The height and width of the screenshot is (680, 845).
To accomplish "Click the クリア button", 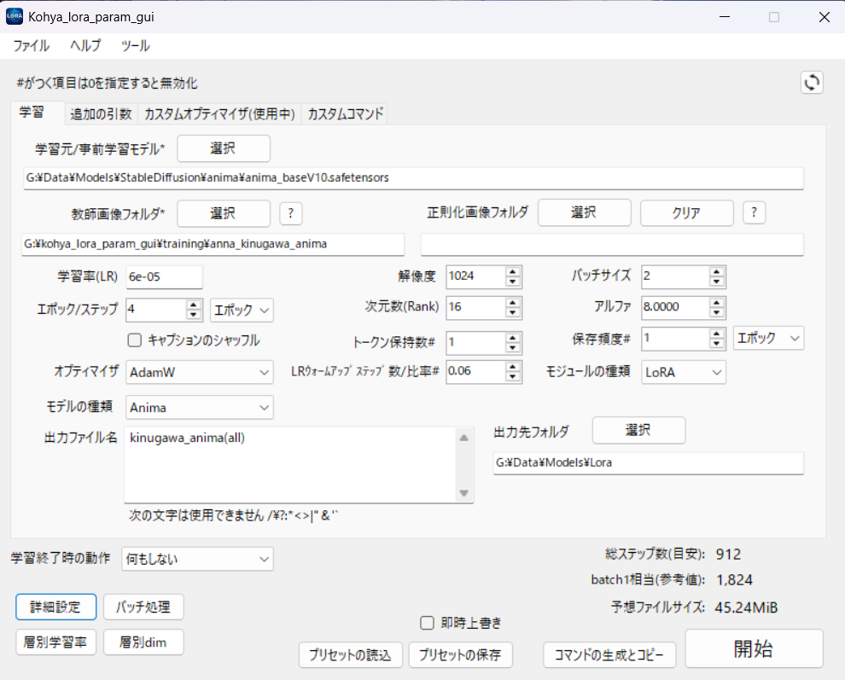I will point(686,212).
